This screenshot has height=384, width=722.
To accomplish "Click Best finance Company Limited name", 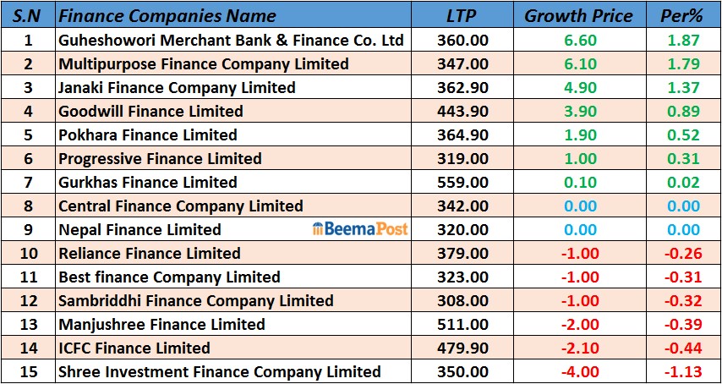I will pos(169,277).
